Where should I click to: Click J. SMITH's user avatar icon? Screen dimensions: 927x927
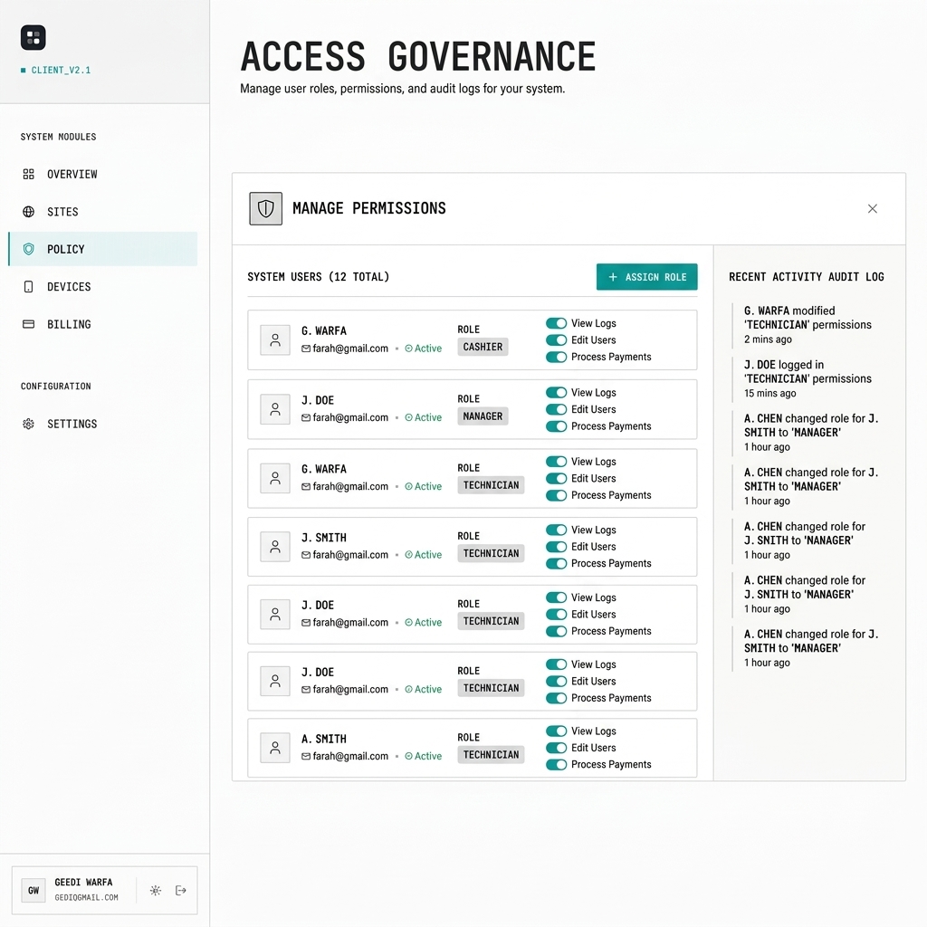[x=275, y=546]
